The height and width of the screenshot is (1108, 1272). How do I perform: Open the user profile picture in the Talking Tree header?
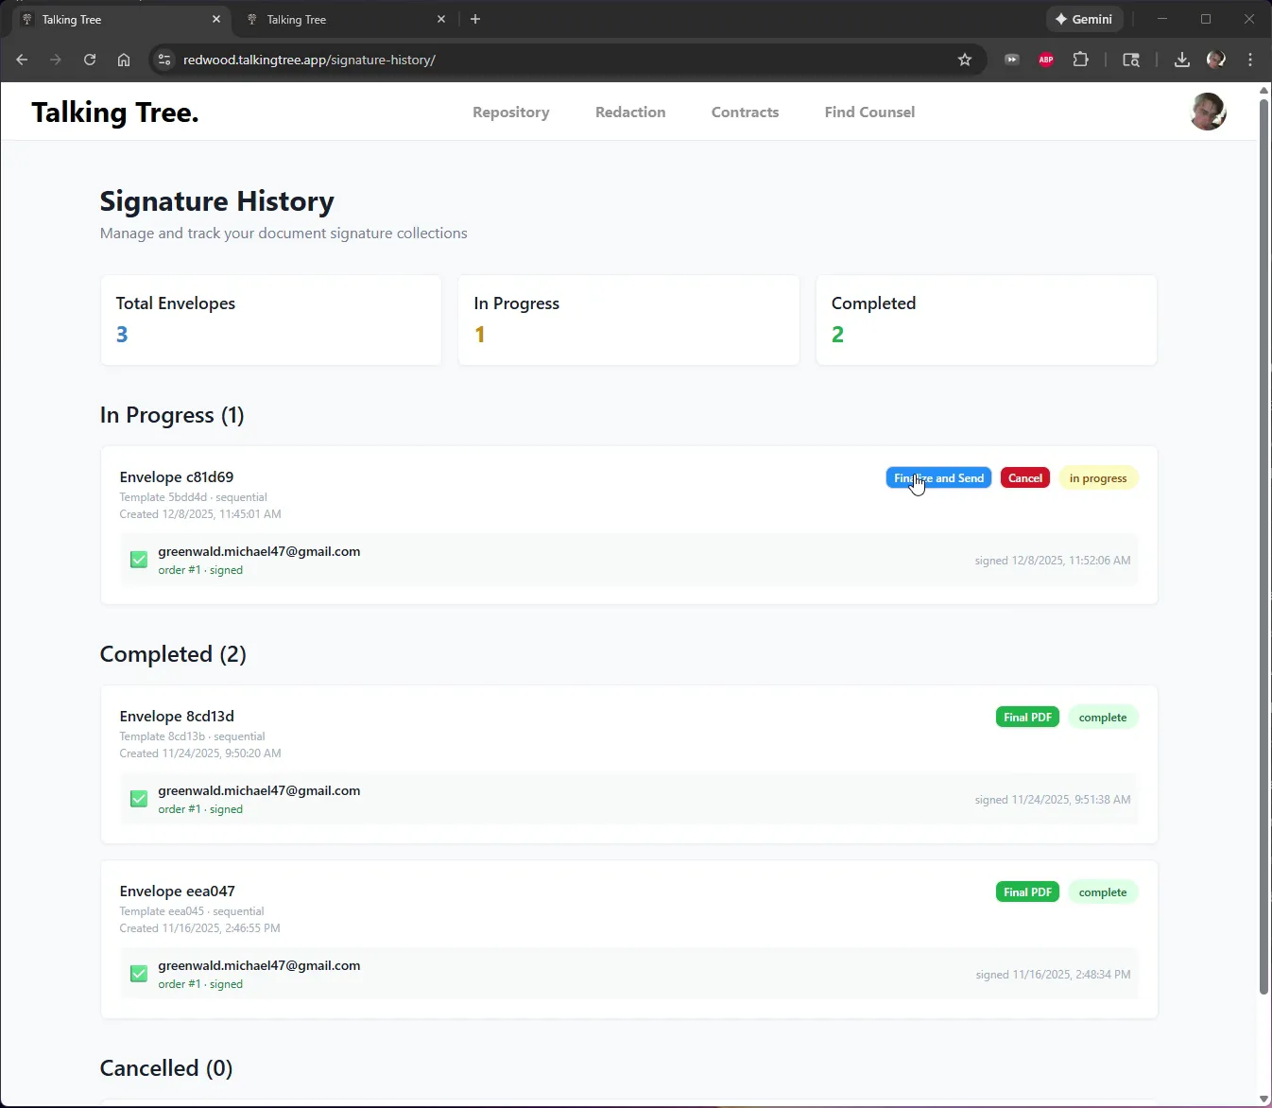tap(1208, 112)
